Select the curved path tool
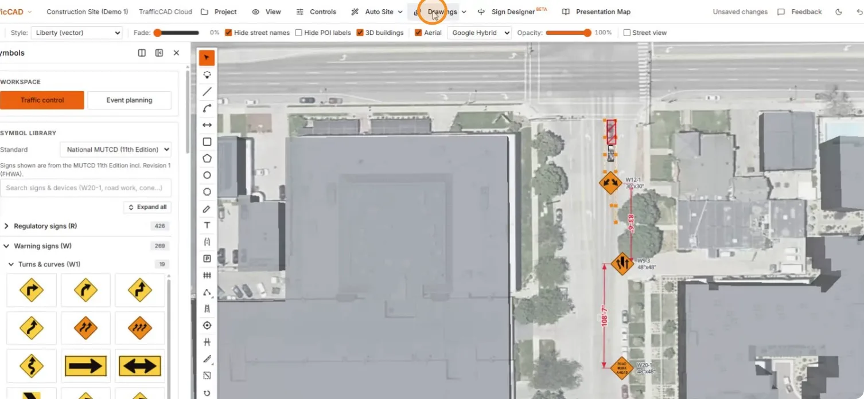The image size is (864, 399). click(207, 108)
